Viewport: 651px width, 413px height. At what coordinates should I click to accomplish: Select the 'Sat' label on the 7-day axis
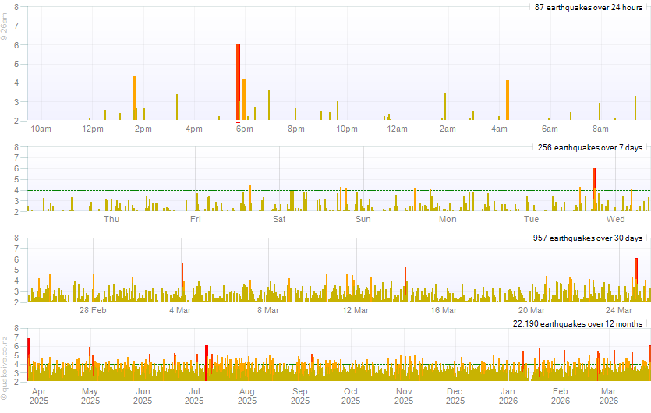(279, 220)
